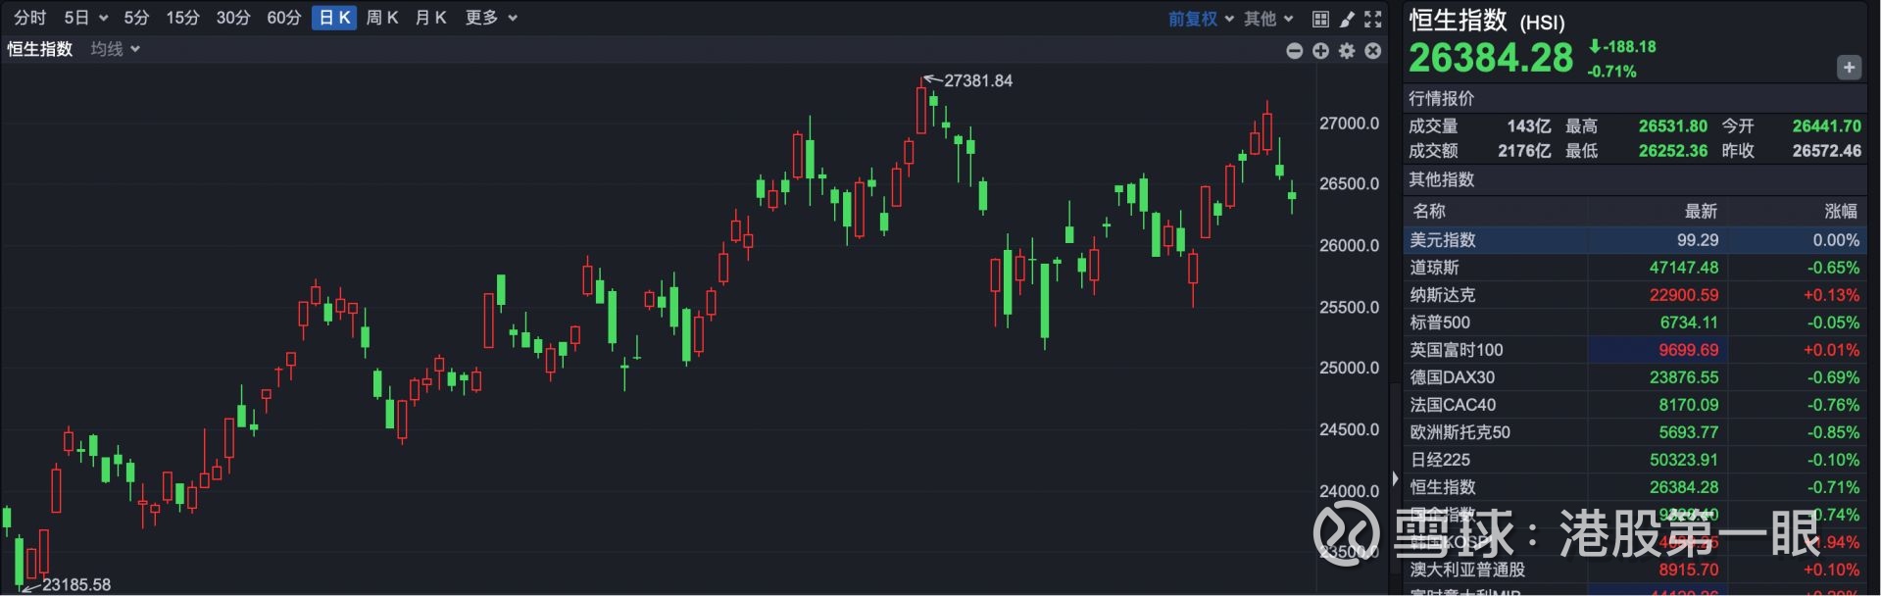Screen dimensions: 1881x596
Task: Close the chart indicator bar
Action: click(x=1373, y=51)
